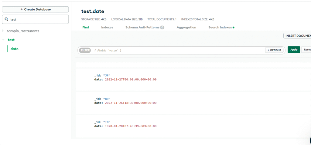Open the date collection in sidebar
Image resolution: width=311 pixels, height=145 pixels.
(x=15, y=49)
